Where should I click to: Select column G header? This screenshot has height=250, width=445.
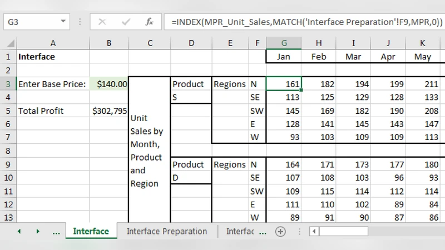[x=284, y=43]
